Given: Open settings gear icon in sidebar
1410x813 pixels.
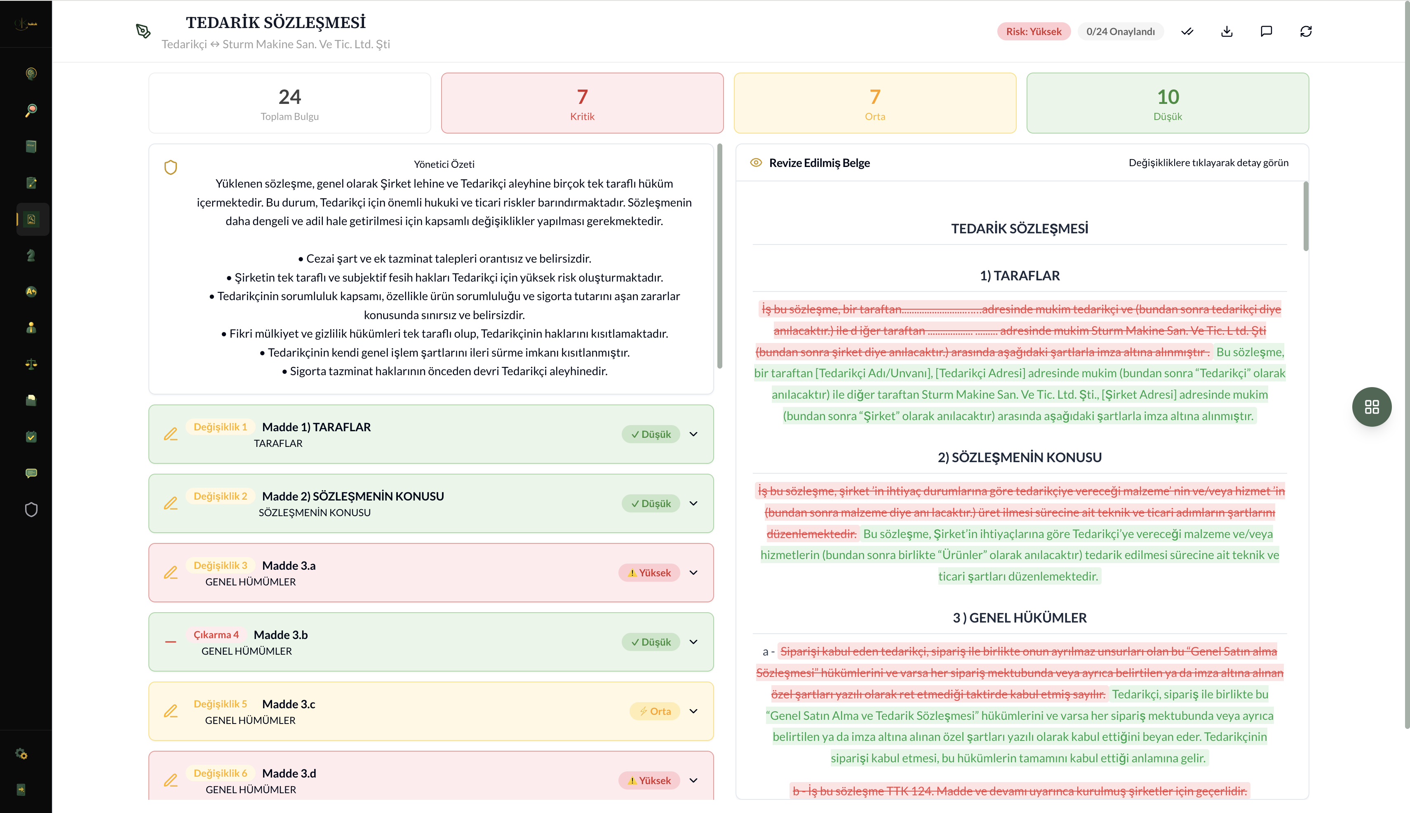Looking at the screenshot, I should 22,754.
